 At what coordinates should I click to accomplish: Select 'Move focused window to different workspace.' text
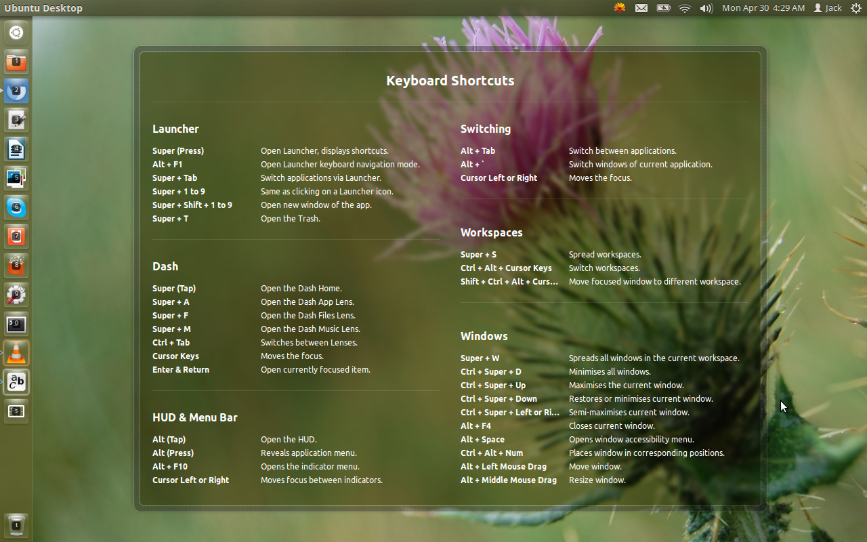[655, 282]
